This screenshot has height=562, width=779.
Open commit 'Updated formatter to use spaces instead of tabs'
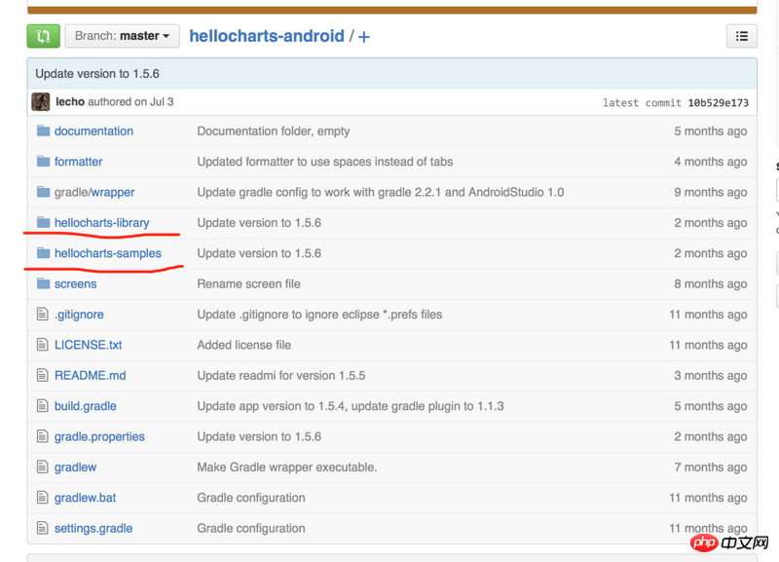pos(325,162)
